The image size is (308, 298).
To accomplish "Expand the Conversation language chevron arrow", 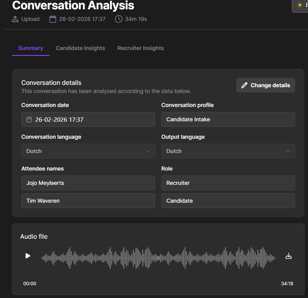I will pyautogui.click(x=147, y=151).
